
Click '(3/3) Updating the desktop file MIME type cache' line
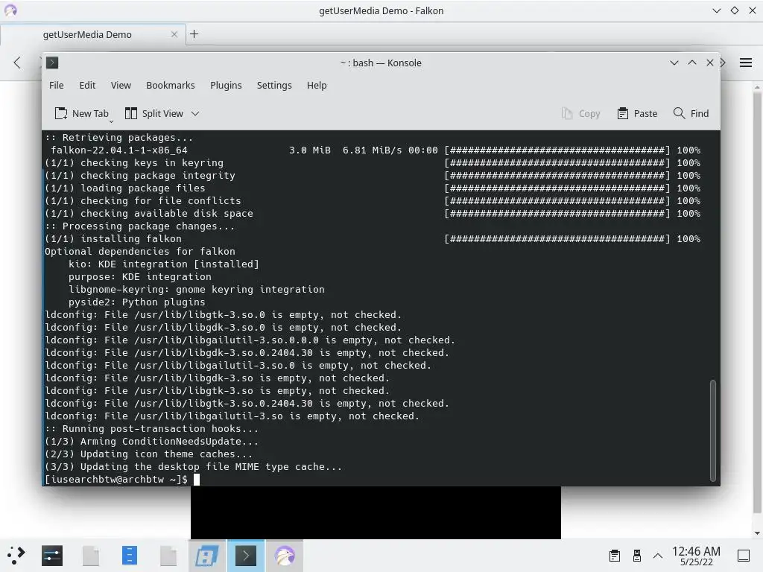[x=193, y=466]
